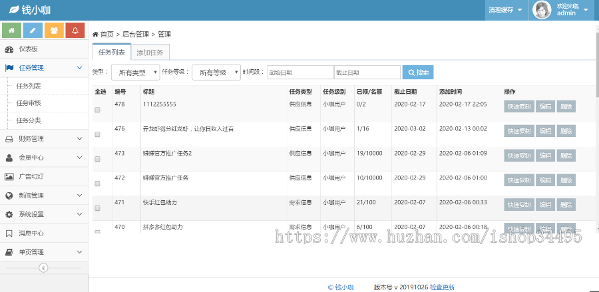This screenshot has height=292, width=599.
Task: Switch to the 任务列表 tab
Action: pos(112,53)
